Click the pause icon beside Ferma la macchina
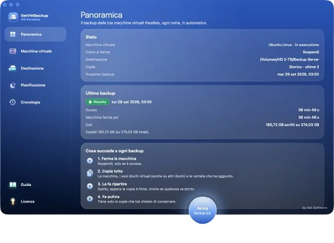Viewport: 334px width, 243px height. tap(90, 161)
